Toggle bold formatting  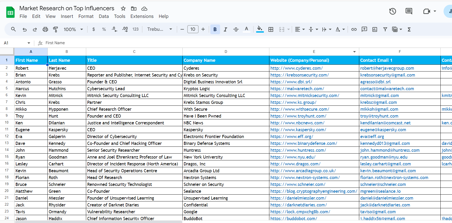[x=215, y=29]
